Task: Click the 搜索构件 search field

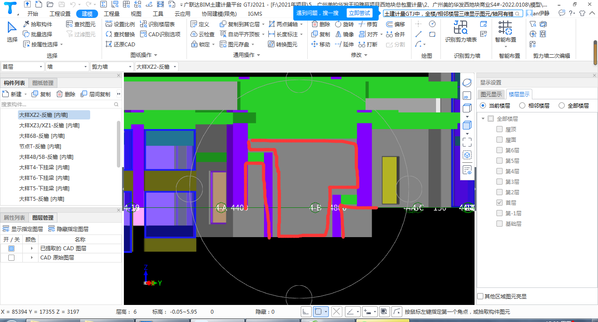Action: (60, 105)
